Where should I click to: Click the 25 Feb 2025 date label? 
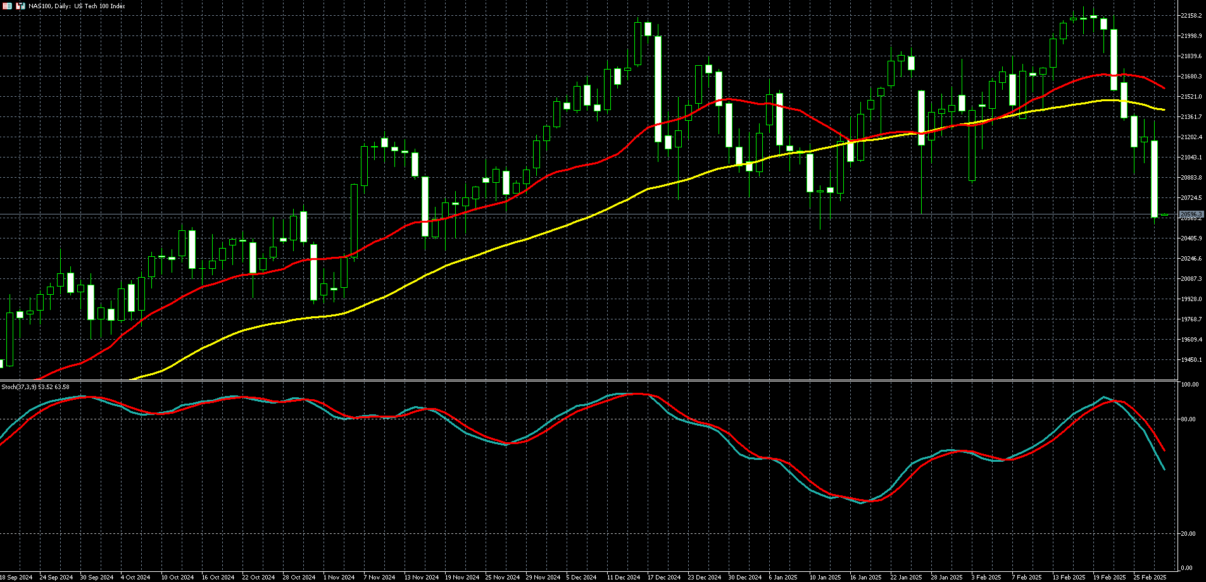1150,578
